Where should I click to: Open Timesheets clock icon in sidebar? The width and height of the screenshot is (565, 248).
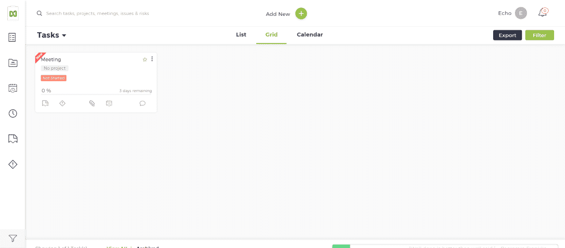click(12, 113)
